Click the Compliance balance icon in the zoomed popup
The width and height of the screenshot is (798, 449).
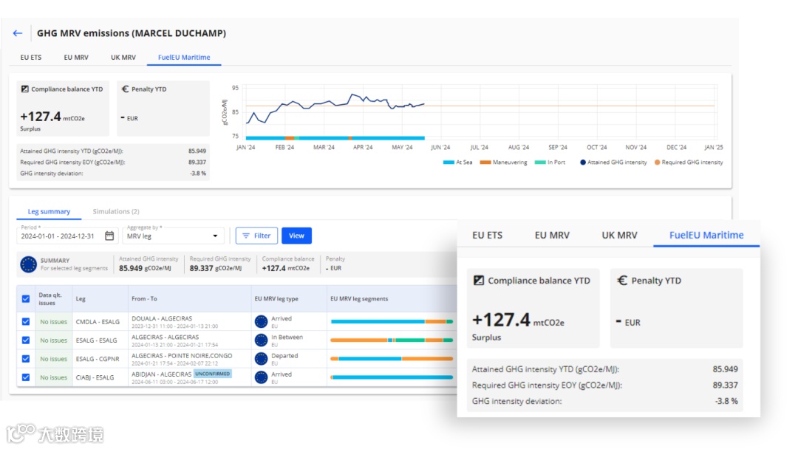[478, 281]
